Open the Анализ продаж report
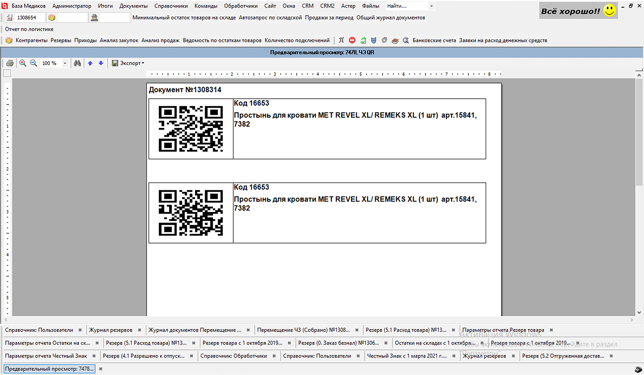This screenshot has height=375, width=644. (x=160, y=40)
